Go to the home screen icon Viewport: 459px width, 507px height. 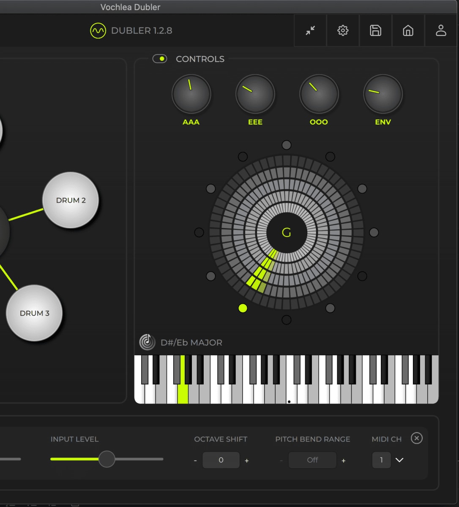click(x=408, y=30)
